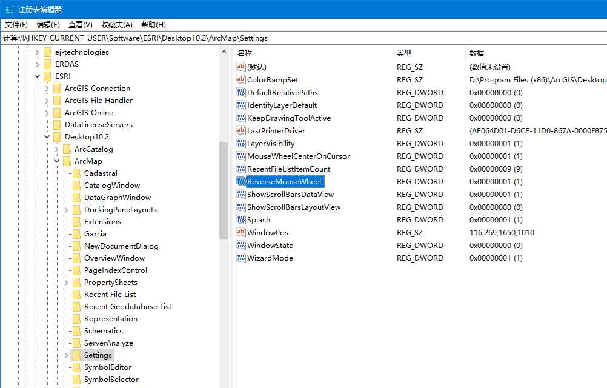This screenshot has height=388, width=607.
Task: Sort by the 数据 column header
Action: point(536,53)
